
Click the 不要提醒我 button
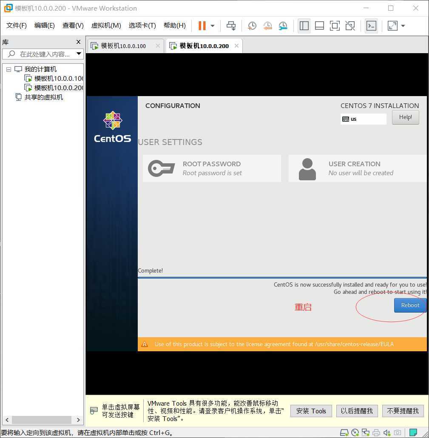pos(403,411)
